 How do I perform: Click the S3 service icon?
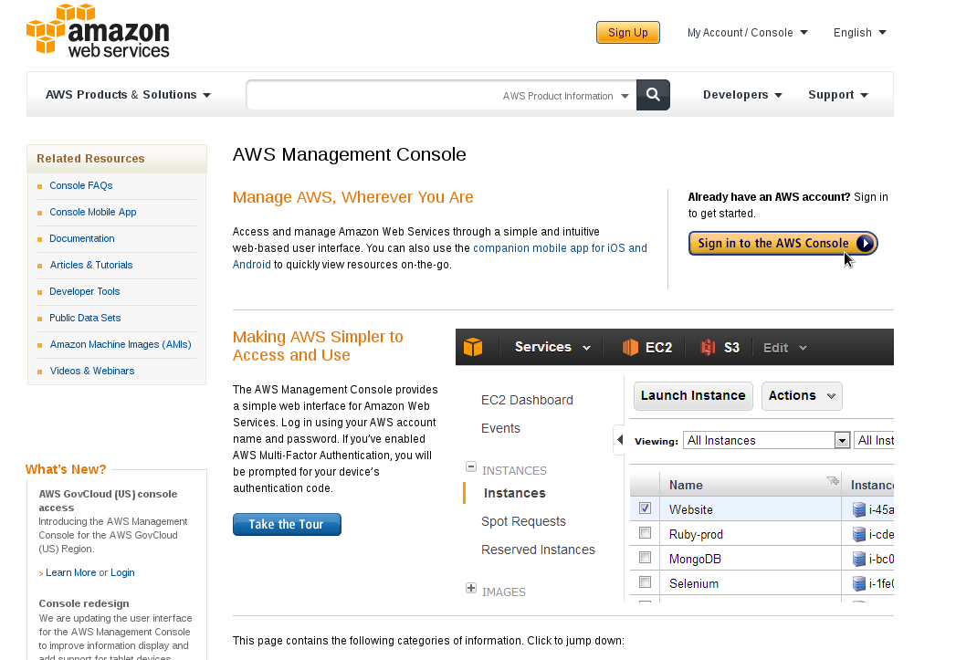(x=709, y=348)
